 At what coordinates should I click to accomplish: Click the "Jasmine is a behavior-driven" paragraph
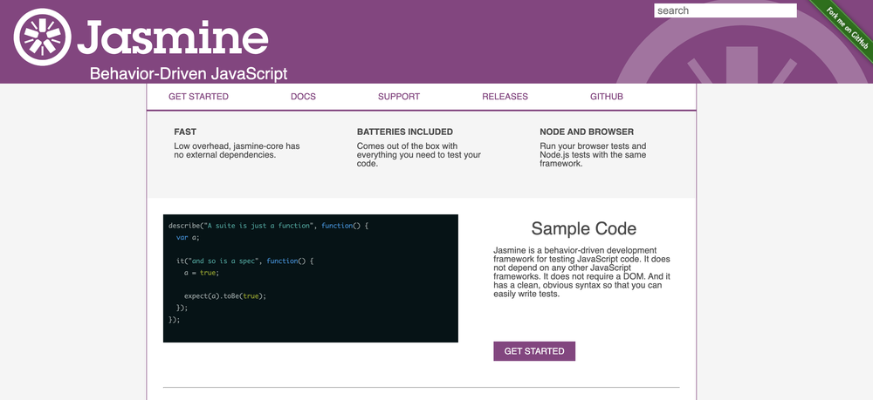581,272
